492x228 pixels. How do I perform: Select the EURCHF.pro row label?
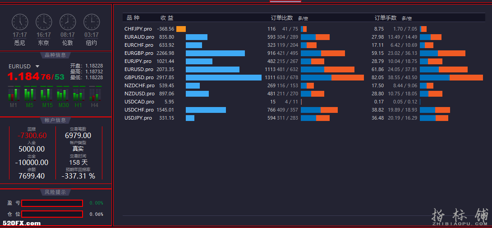[139, 45]
